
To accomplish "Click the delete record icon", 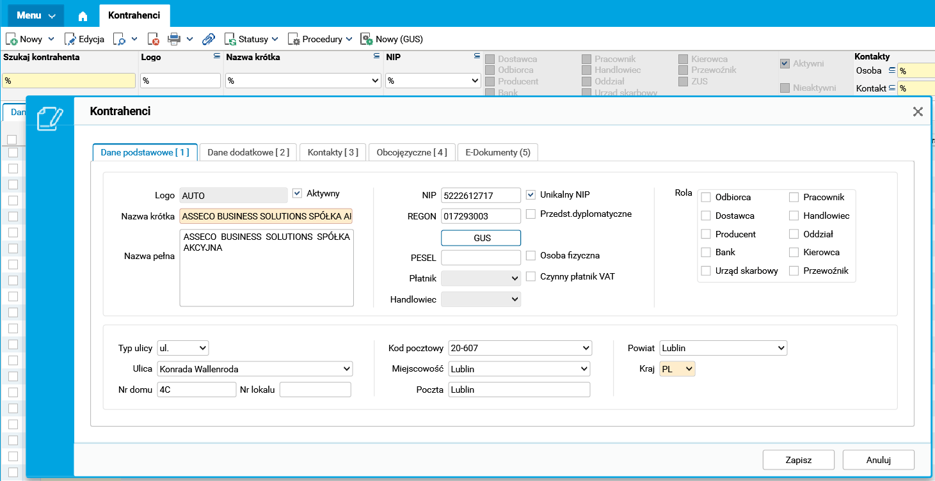I will point(154,39).
